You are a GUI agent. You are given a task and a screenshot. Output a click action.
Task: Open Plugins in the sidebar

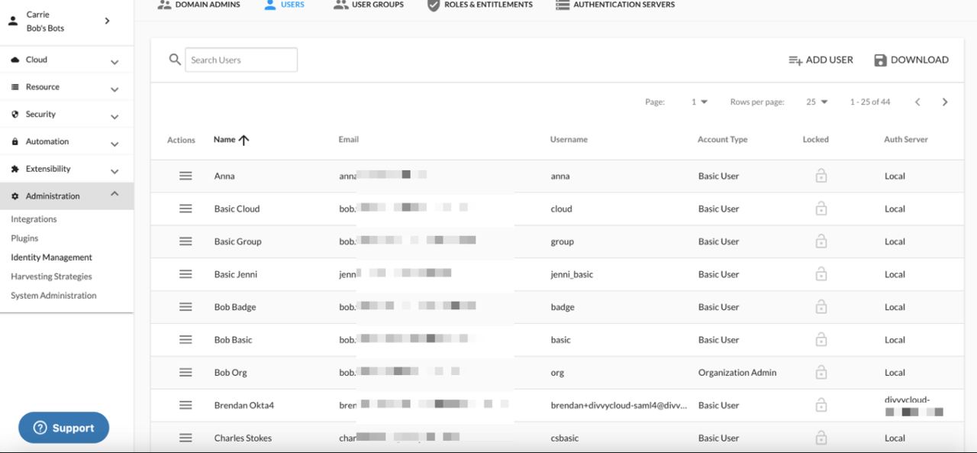[x=24, y=238]
